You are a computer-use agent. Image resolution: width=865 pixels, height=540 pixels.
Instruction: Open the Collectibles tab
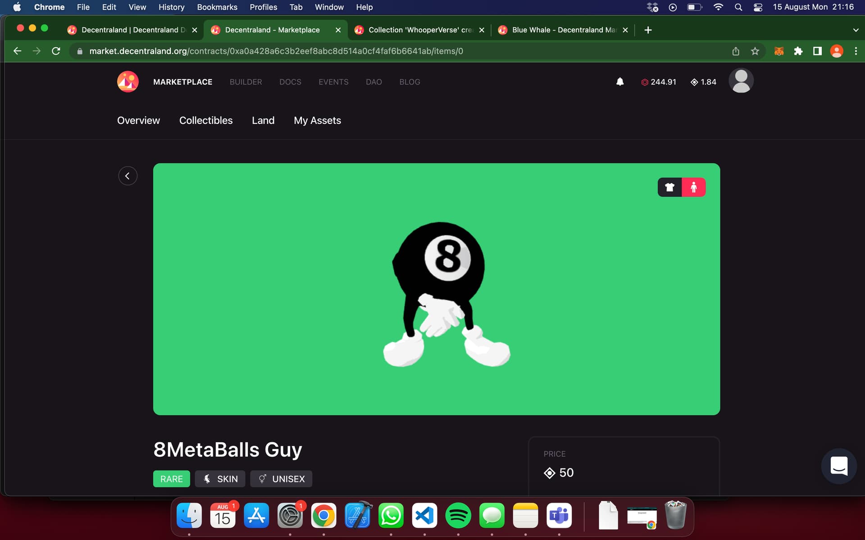(206, 121)
